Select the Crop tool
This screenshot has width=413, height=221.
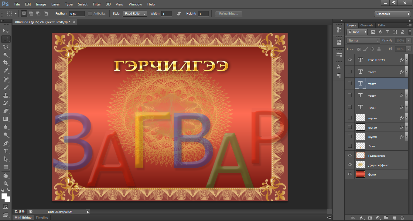pos(6,63)
